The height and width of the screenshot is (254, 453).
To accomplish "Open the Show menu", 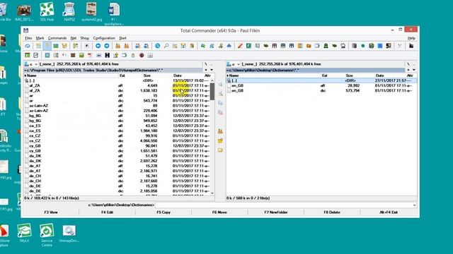I will [x=85, y=38].
